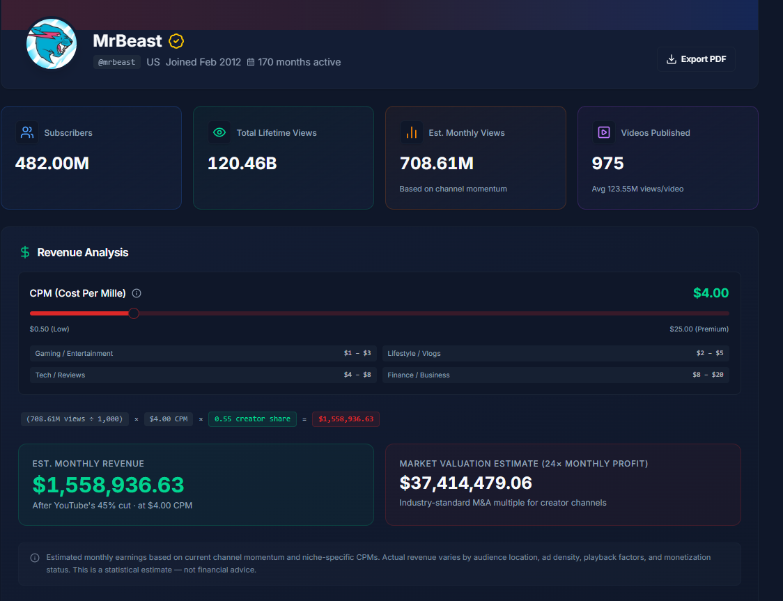Click the 482.00M subscribers value

[52, 163]
